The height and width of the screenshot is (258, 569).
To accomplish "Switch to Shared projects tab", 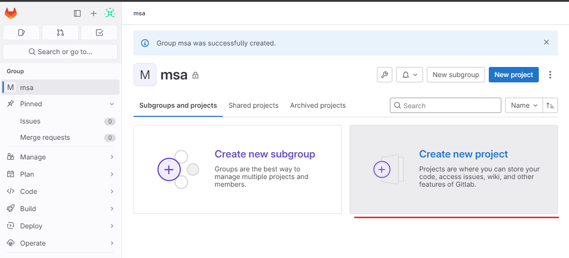I will tap(254, 106).
